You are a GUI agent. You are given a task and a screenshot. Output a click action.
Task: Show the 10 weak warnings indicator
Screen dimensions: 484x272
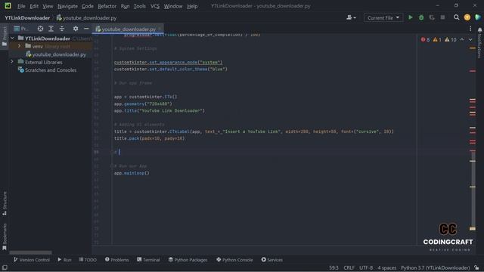[x=451, y=39]
